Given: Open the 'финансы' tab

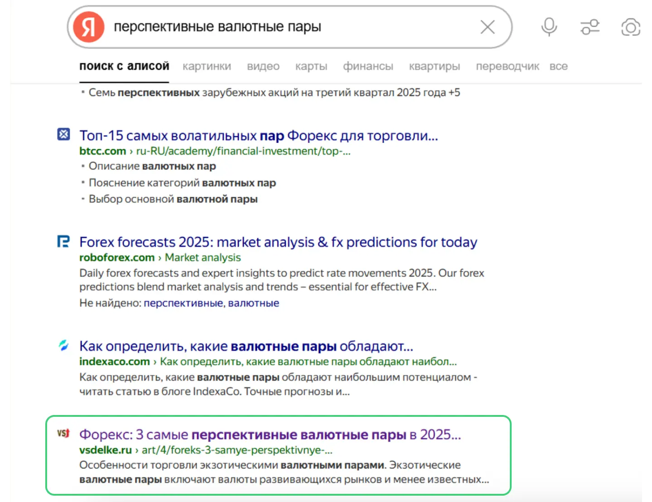Looking at the screenshot, I should click(368, 66).
